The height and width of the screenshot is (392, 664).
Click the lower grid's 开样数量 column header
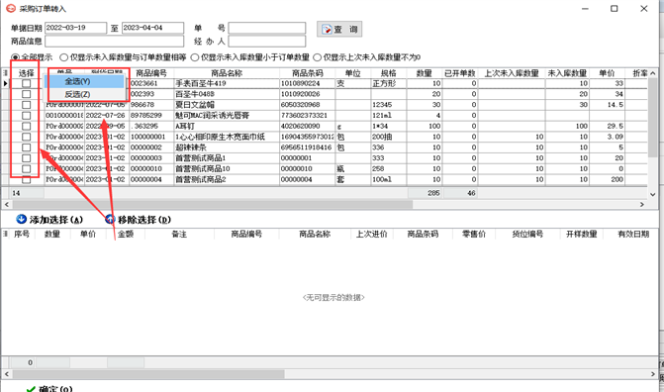point(582,234)
